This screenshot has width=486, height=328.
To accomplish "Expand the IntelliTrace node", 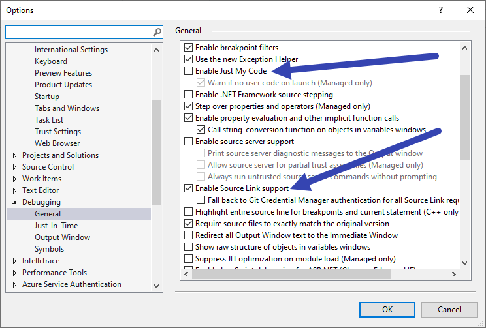I will coord(15,261).
